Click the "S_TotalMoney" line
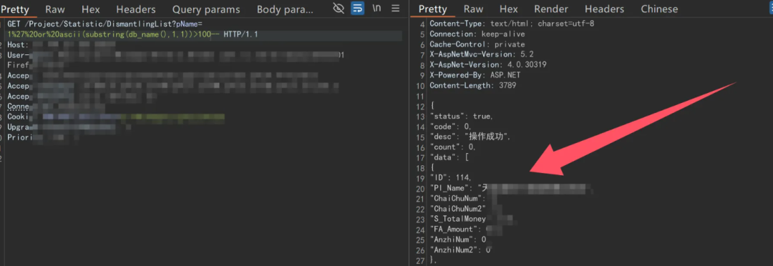 click(471, 220)
